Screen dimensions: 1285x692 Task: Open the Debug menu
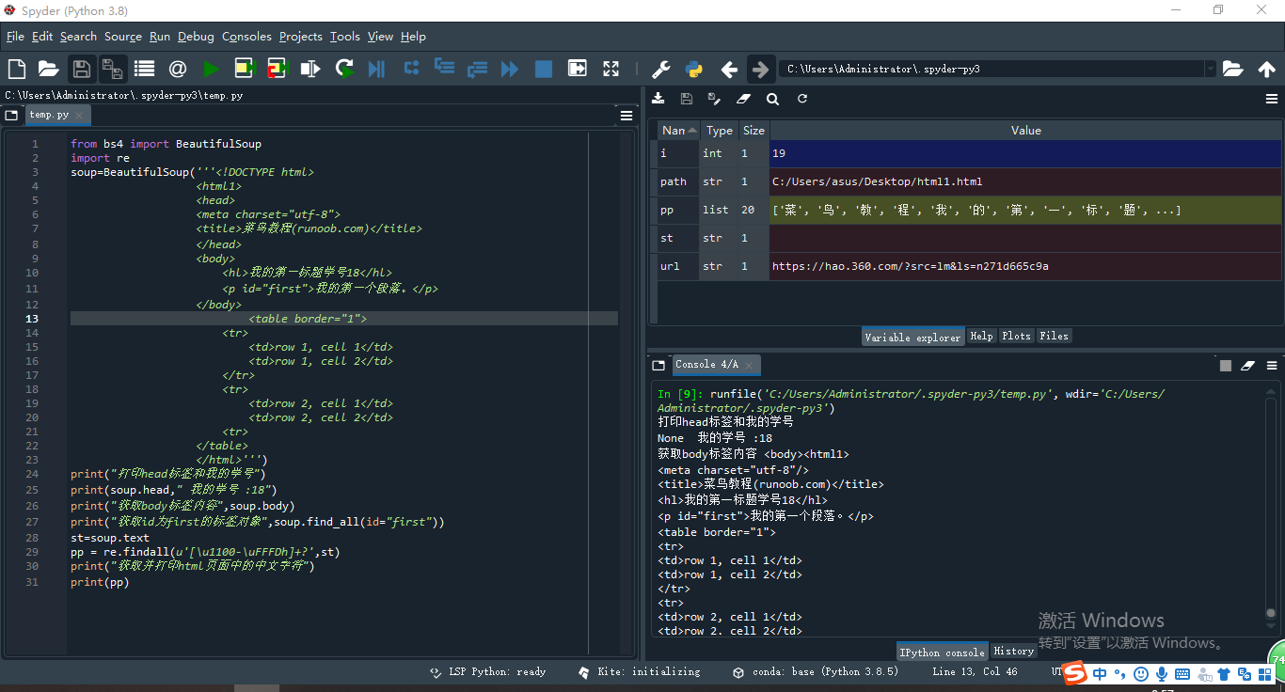tap(196, 37)
